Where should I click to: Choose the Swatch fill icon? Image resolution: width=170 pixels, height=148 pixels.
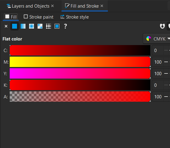57,26
